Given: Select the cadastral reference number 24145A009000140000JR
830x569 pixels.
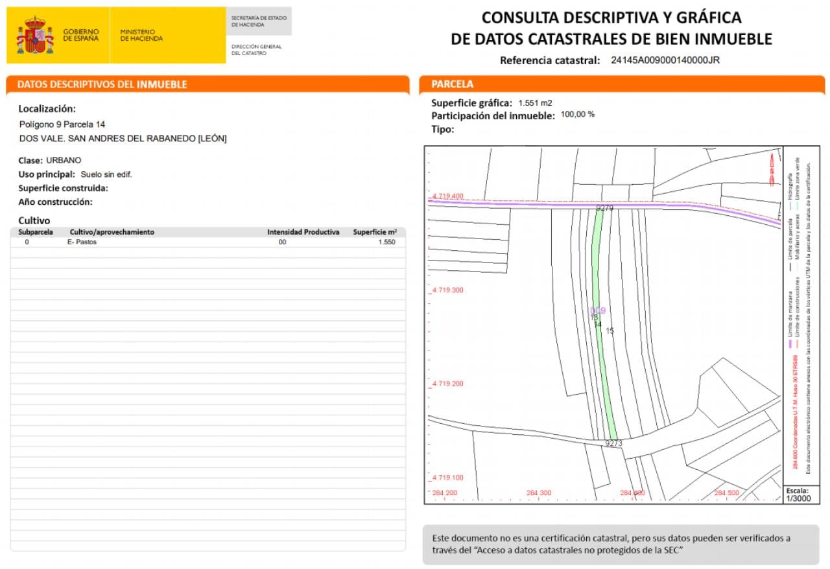Looking at the screenshot, I should pos(665,60).
